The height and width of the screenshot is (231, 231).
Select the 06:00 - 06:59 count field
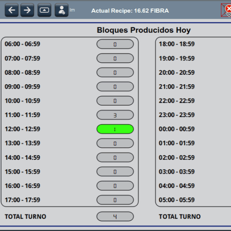(115, 44)
